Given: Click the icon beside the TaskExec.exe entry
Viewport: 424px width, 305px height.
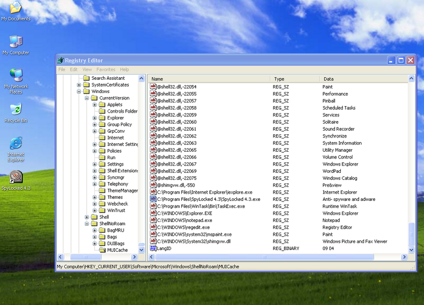Looking at the screenshot, I should pos(153,206).
